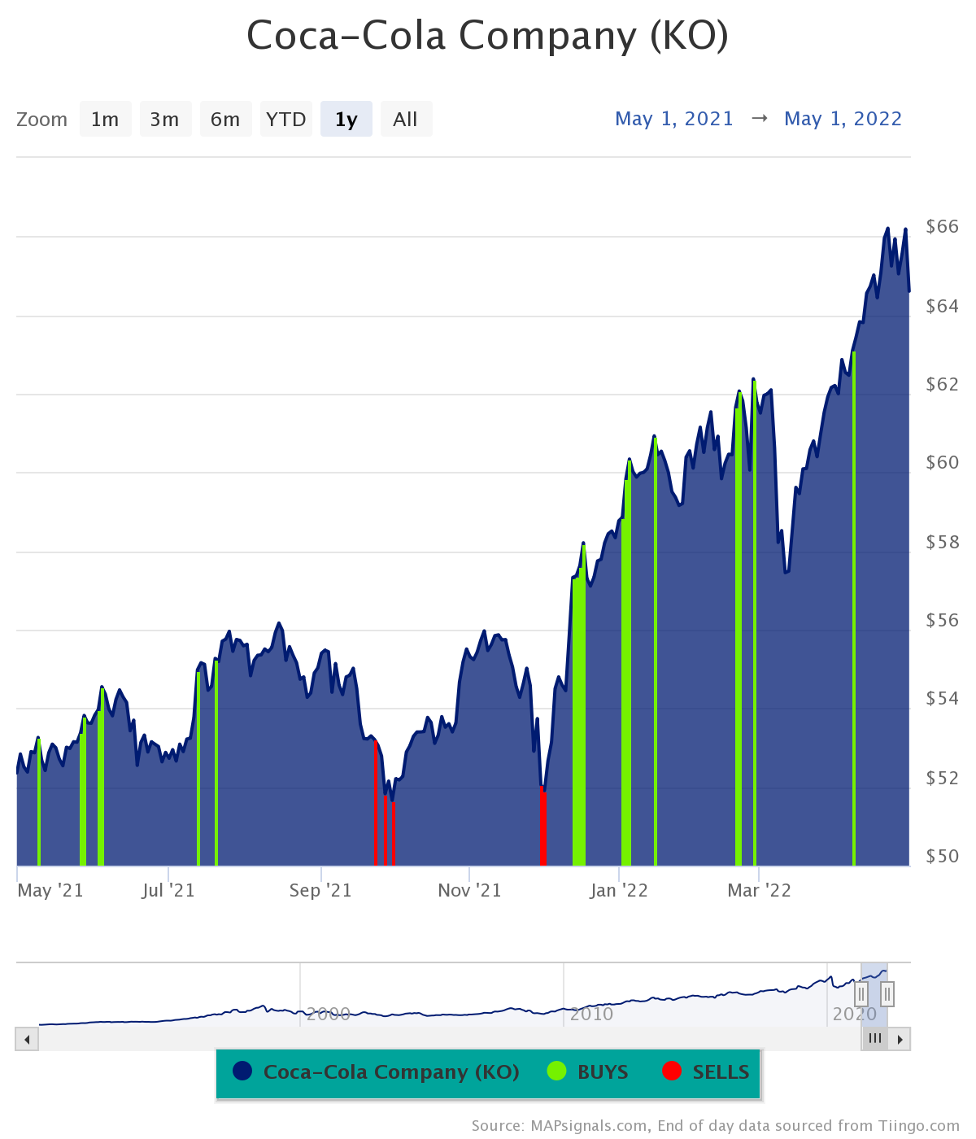Click the Jan '22 x-axis label
The height and width of the screenshot is (1139, 976).
(x=619, y=890)
